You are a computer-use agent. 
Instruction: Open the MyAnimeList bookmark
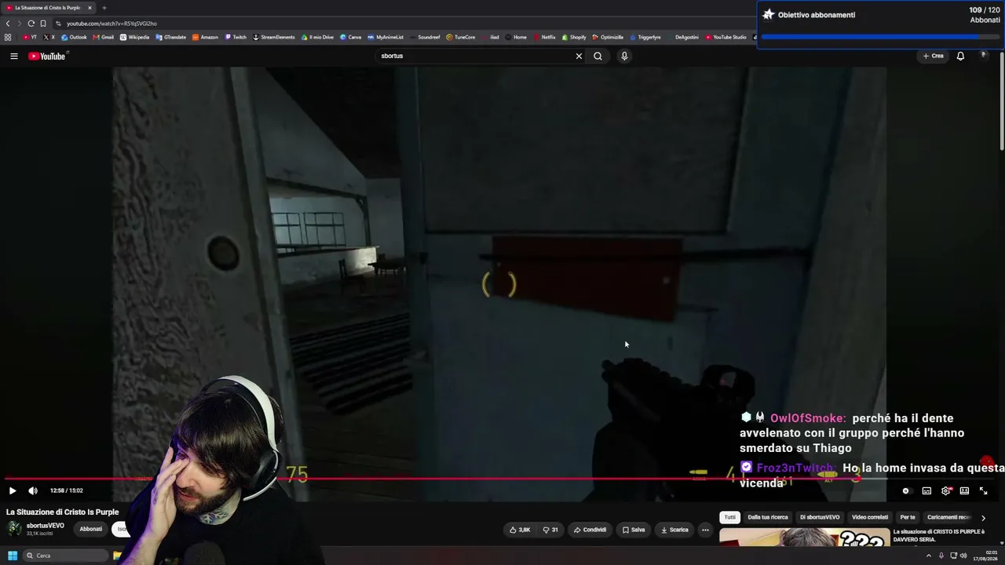tap(386, 37)
